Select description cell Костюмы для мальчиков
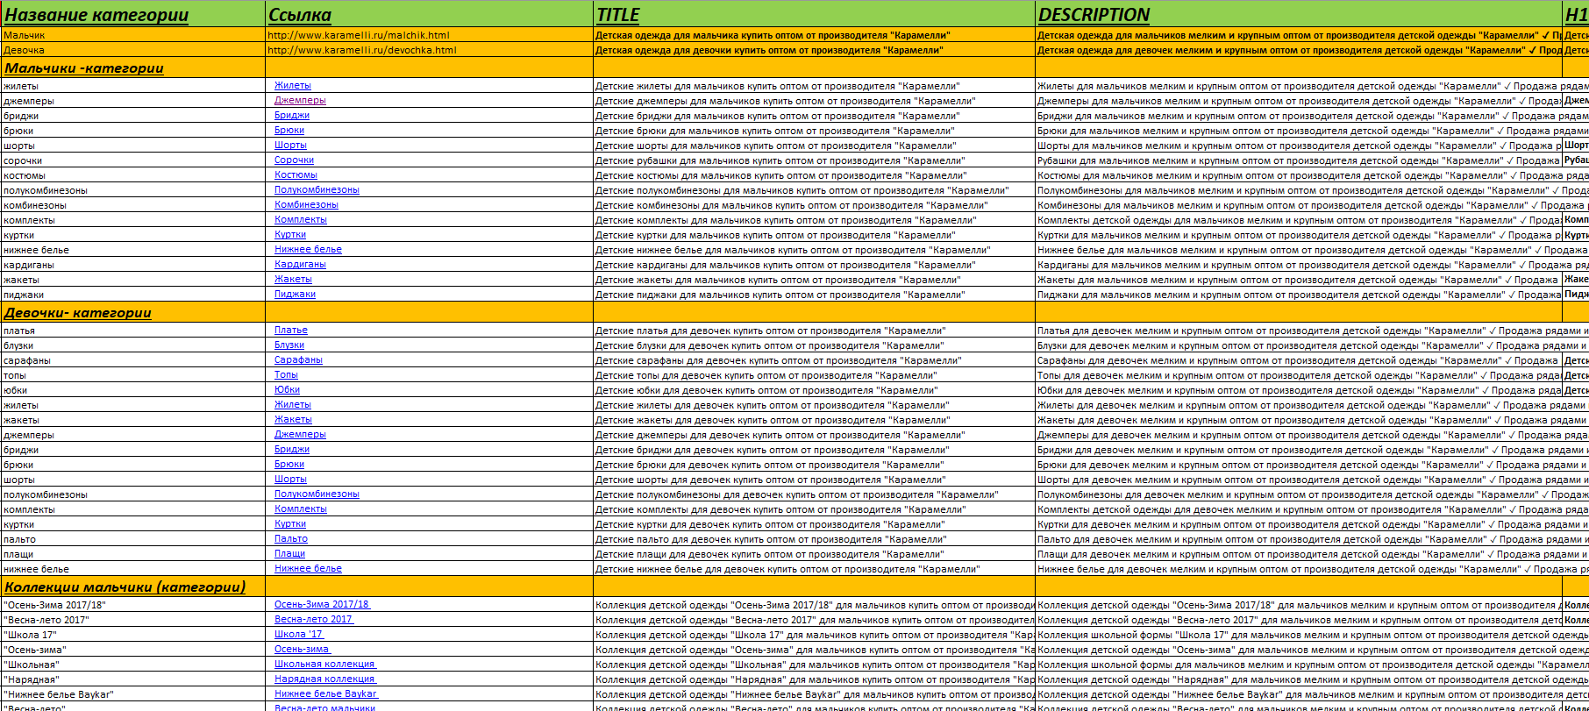1589x711 pixels. [x=1299, y=175]
